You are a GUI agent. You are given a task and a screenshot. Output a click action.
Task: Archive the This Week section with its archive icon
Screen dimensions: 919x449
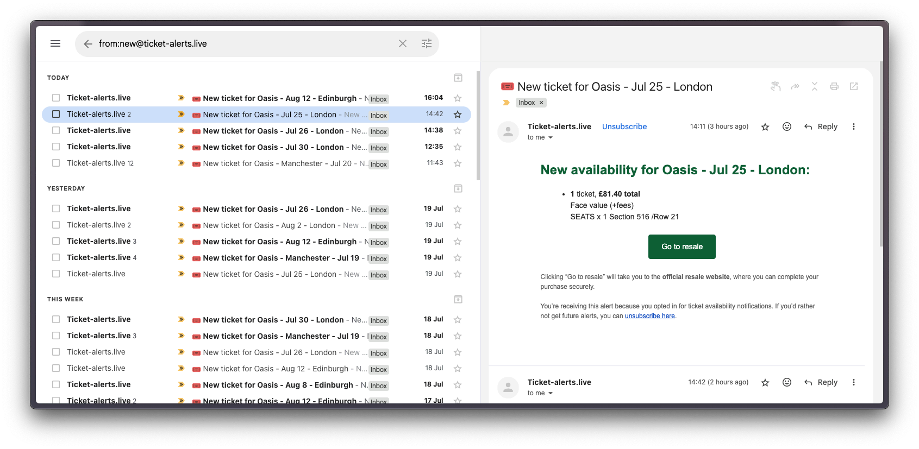pos(458,299)
